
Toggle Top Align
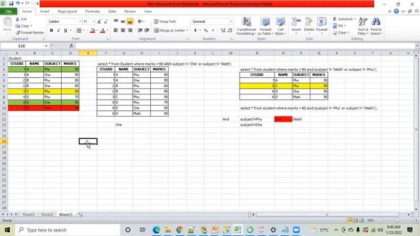click(x=115, y=22)
